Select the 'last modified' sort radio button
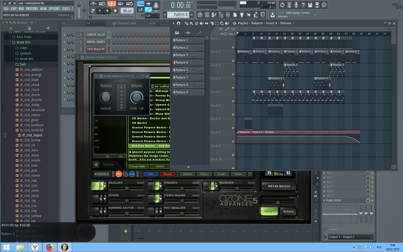 tap(153, 87)
